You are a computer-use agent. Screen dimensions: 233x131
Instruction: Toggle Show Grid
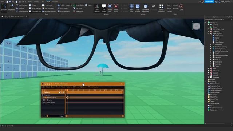(x=131, y=8)
